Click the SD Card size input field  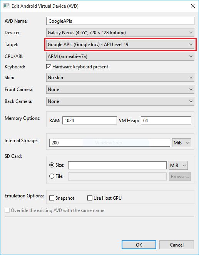(117, 166)
